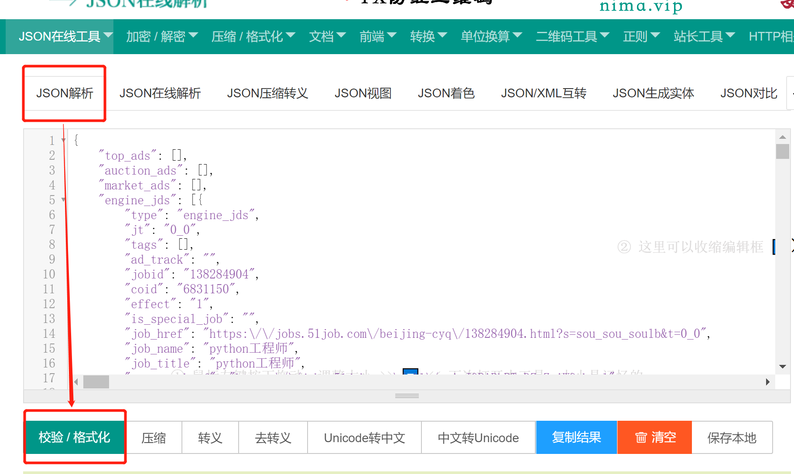Click the "is_special_job" key text
This screenshot has height=474, width=794.
click(x=177, y=319)
